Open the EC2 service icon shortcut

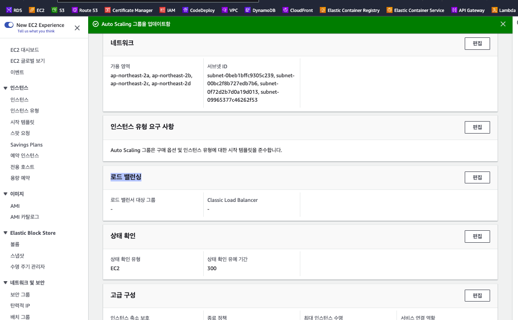(32, 10)
